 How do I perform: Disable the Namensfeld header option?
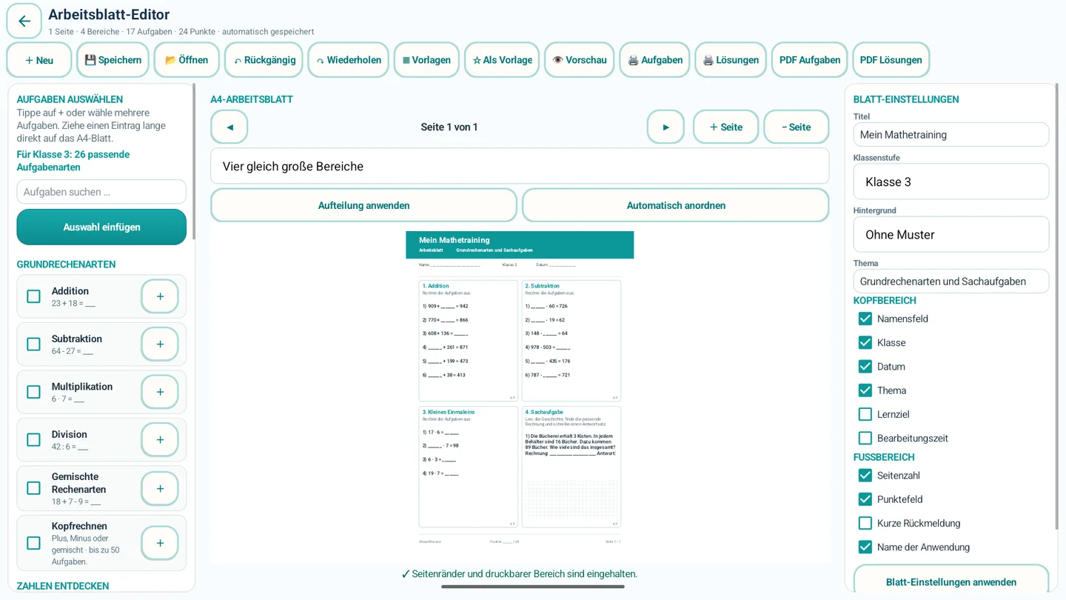coord(865,319)
